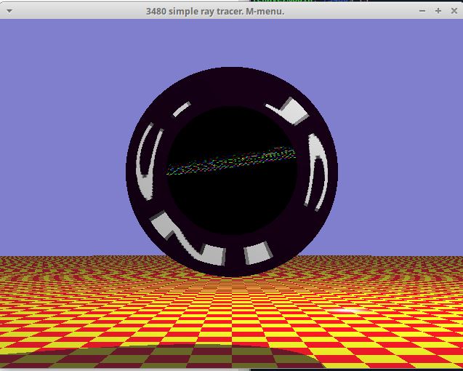463x371 pixels.
Task: Minimize the ray tracer window
Action: click(422, 11)
